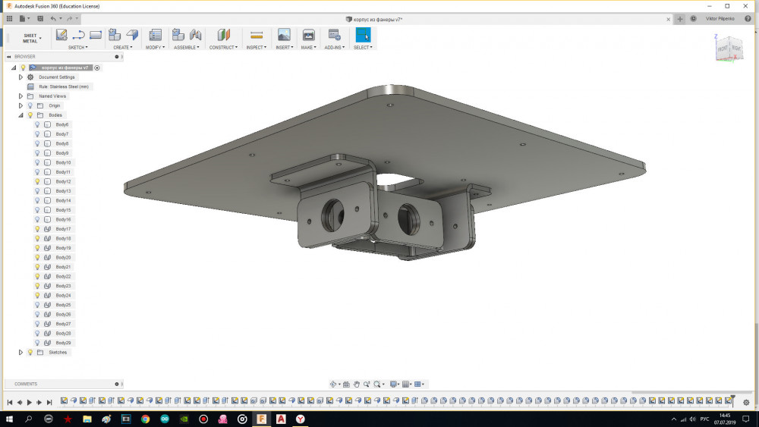Image resolution: width=759 pixels, height=427 pixels.
Task: Click the Save icon
Action: (40, 19)
